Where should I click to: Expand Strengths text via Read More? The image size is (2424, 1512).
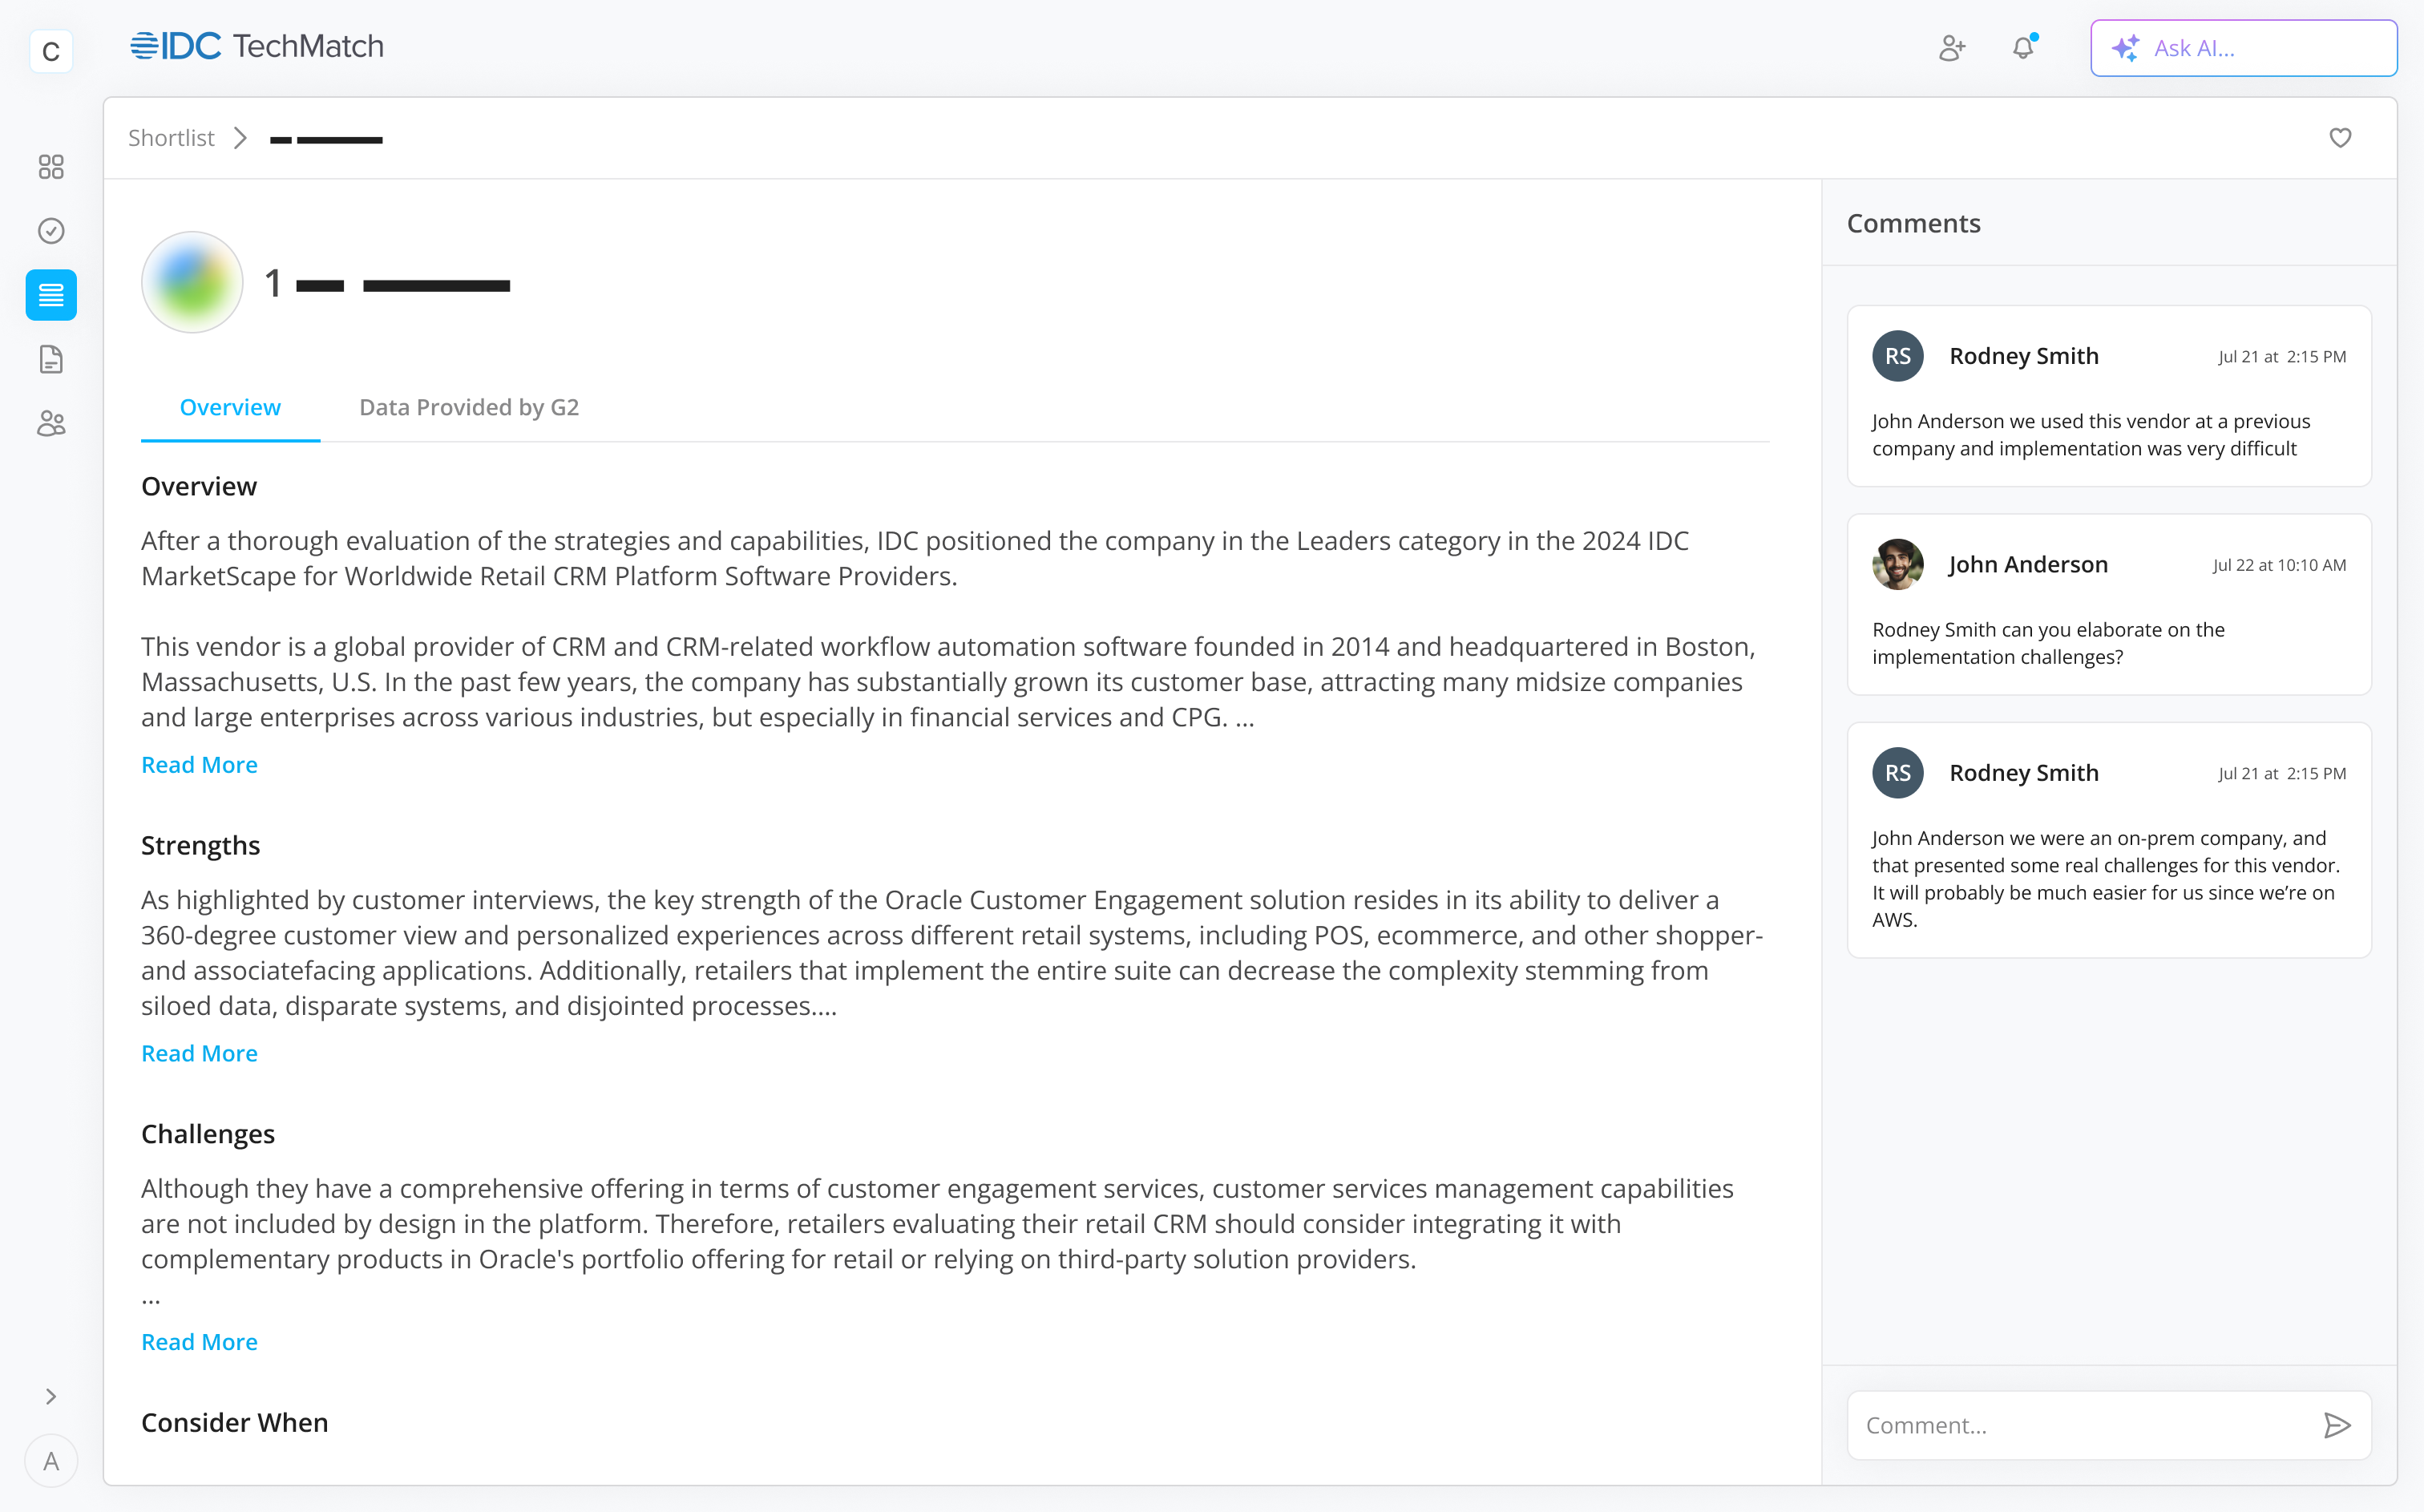tap(199, 1053)
